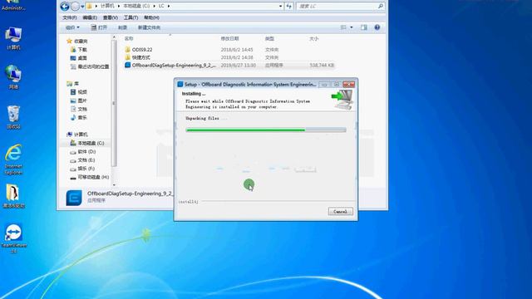Image resolution: width=532 pixels, height=299 pixels.
Task: Open the 组织 organize dropdown
Action: tap(72, 27)
